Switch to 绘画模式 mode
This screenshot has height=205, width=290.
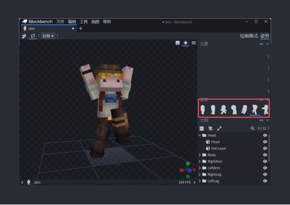[x=249, y=36]
